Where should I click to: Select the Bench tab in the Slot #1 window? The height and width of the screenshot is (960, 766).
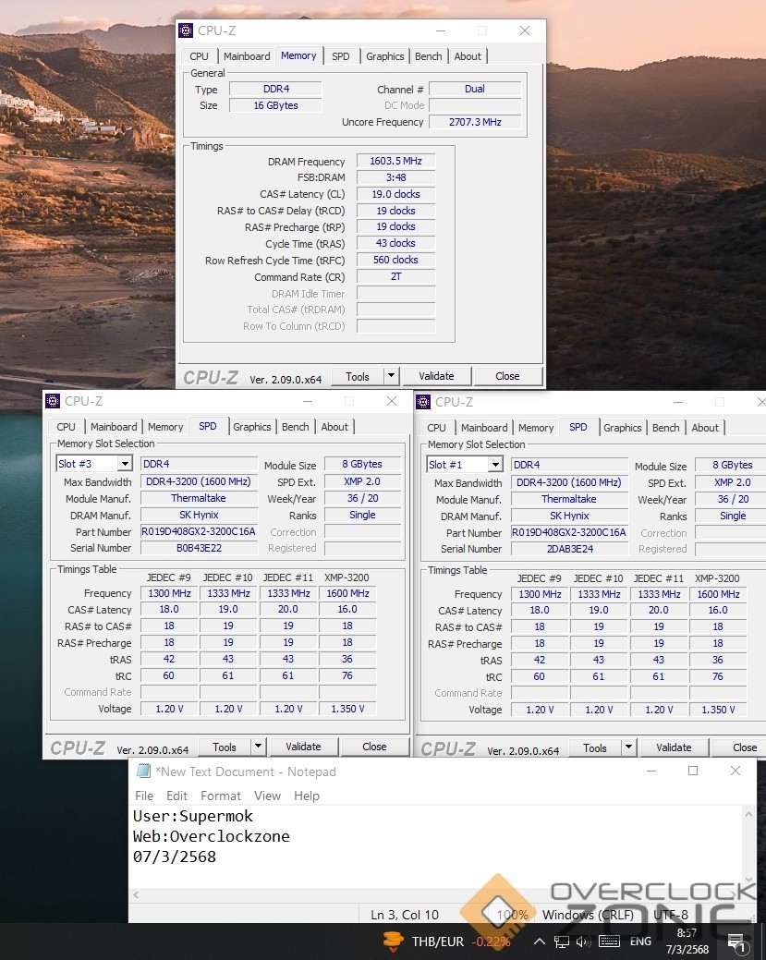[665, 428]
